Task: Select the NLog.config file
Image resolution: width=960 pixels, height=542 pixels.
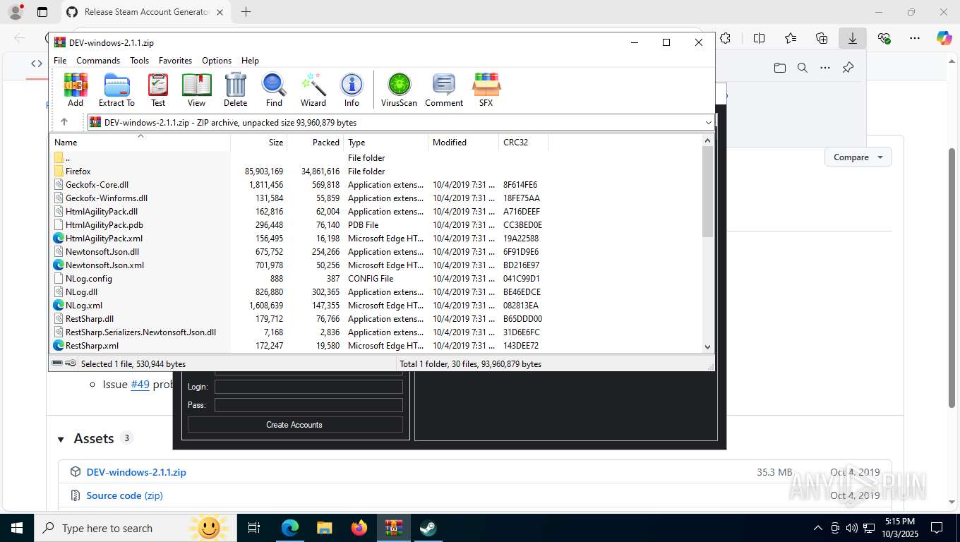Action: coord(376,279)
